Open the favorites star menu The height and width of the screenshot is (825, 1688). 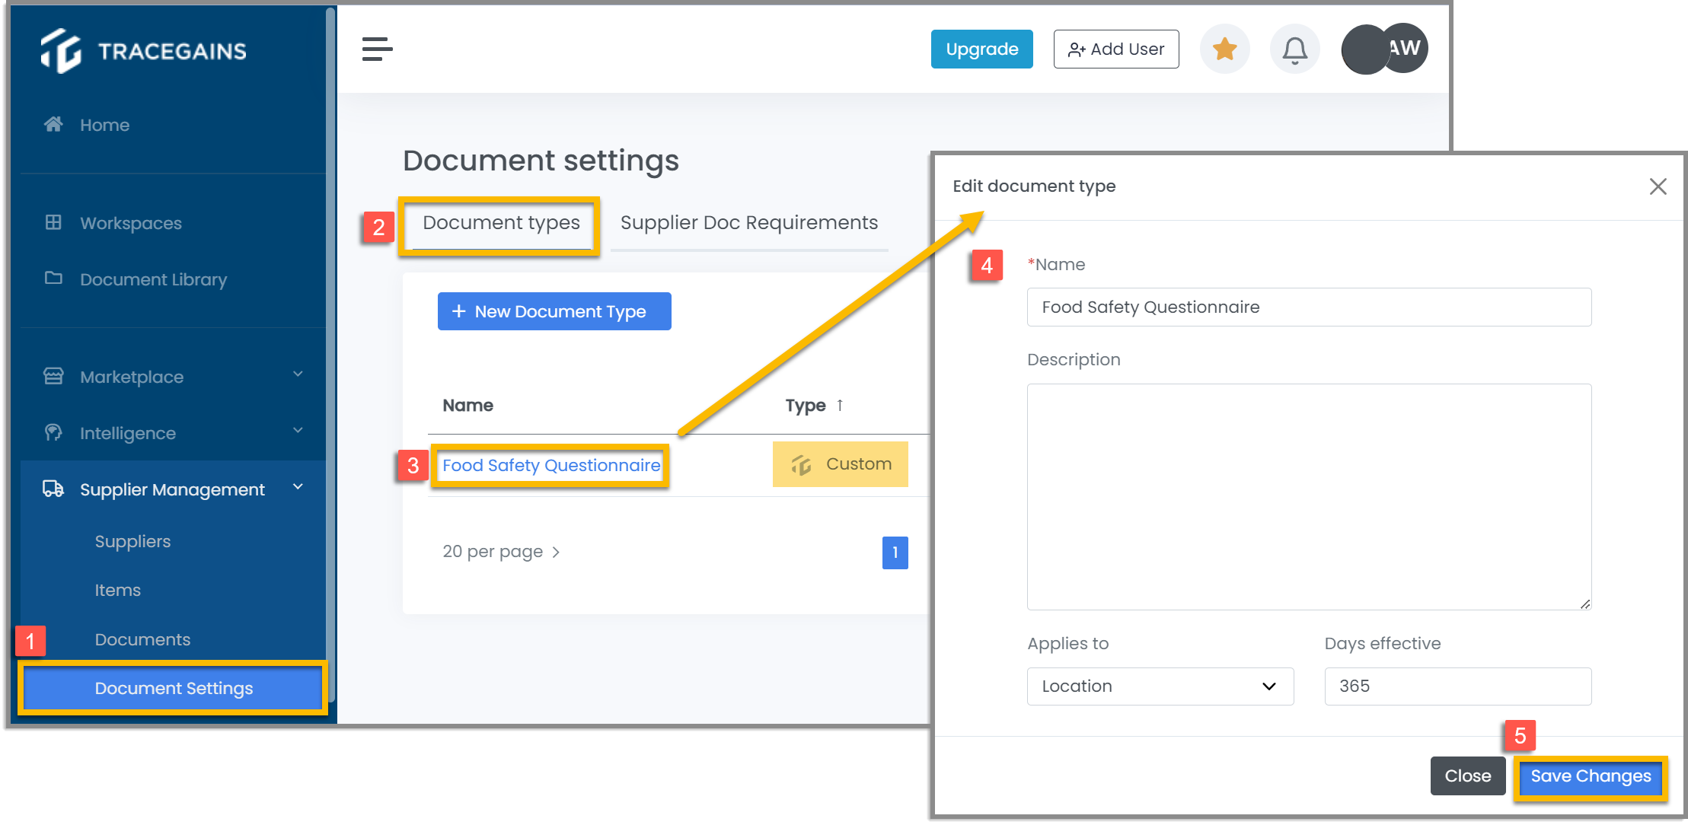[1224, 48]
